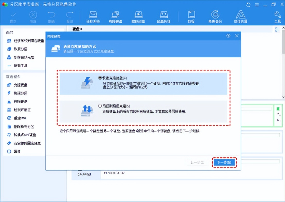Select the 硬盘0 disk label

(77, 29)
